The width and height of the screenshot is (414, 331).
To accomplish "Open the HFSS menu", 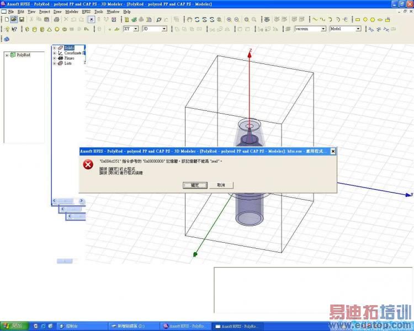I will [x=86, y=12].
